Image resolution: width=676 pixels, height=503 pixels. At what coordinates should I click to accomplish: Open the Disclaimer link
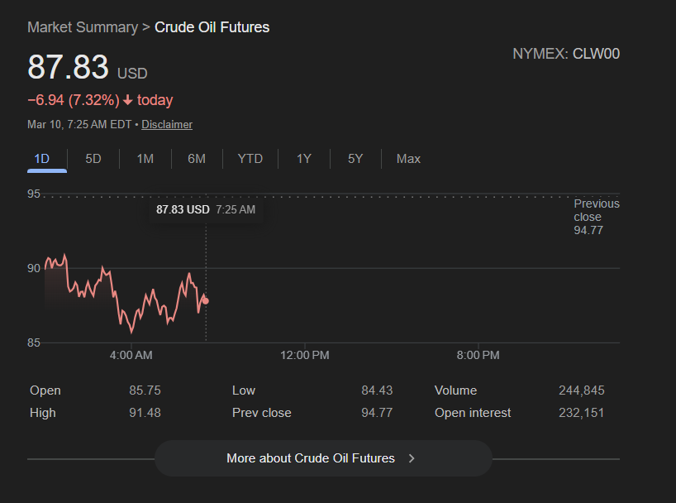(x=167, y=125)
